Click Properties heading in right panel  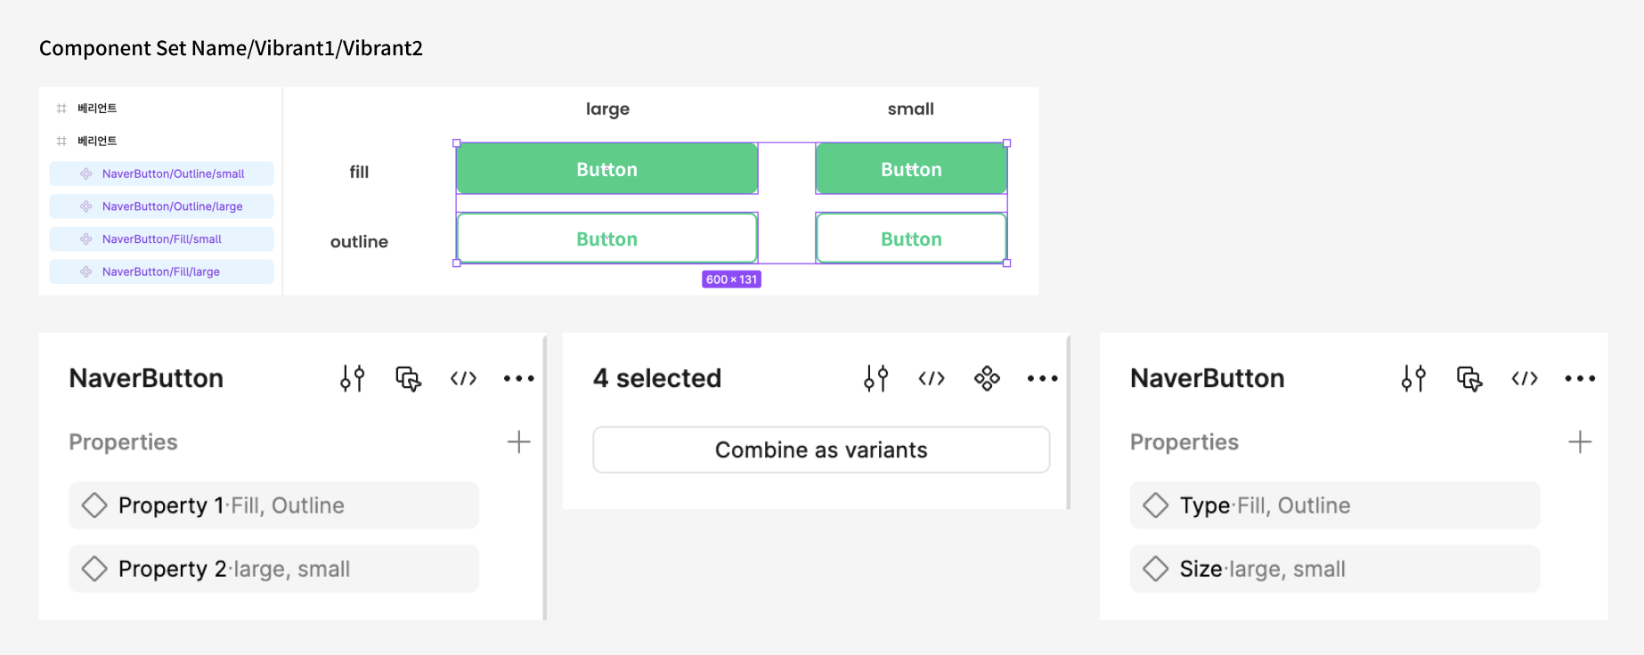pos(1184,442)
